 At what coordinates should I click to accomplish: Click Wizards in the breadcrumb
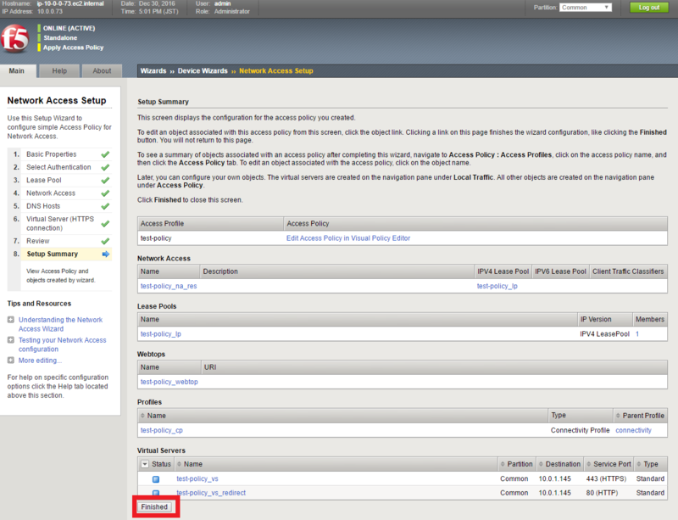(153, 71)
